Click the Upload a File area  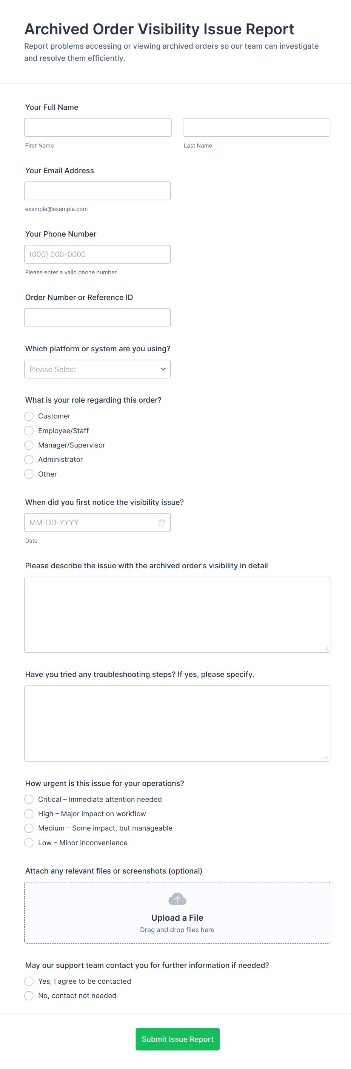(x=177, y=917)
